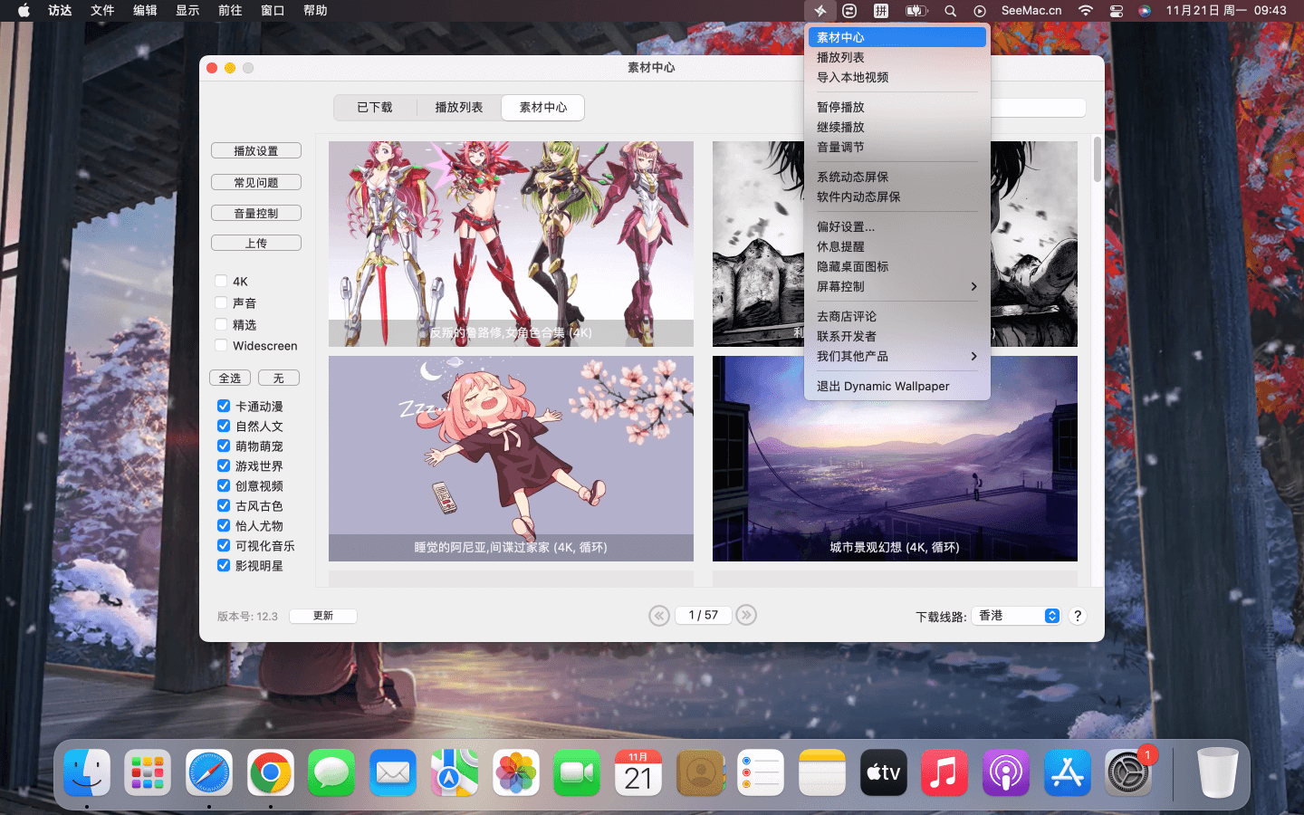Click the page number field 1 / 57
Viewport: 1304px width, 815px height.
click(x=703, y=616)
